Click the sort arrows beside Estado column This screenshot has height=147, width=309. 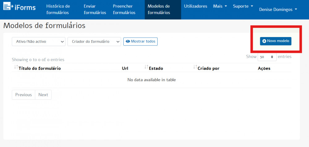[146, 67]
